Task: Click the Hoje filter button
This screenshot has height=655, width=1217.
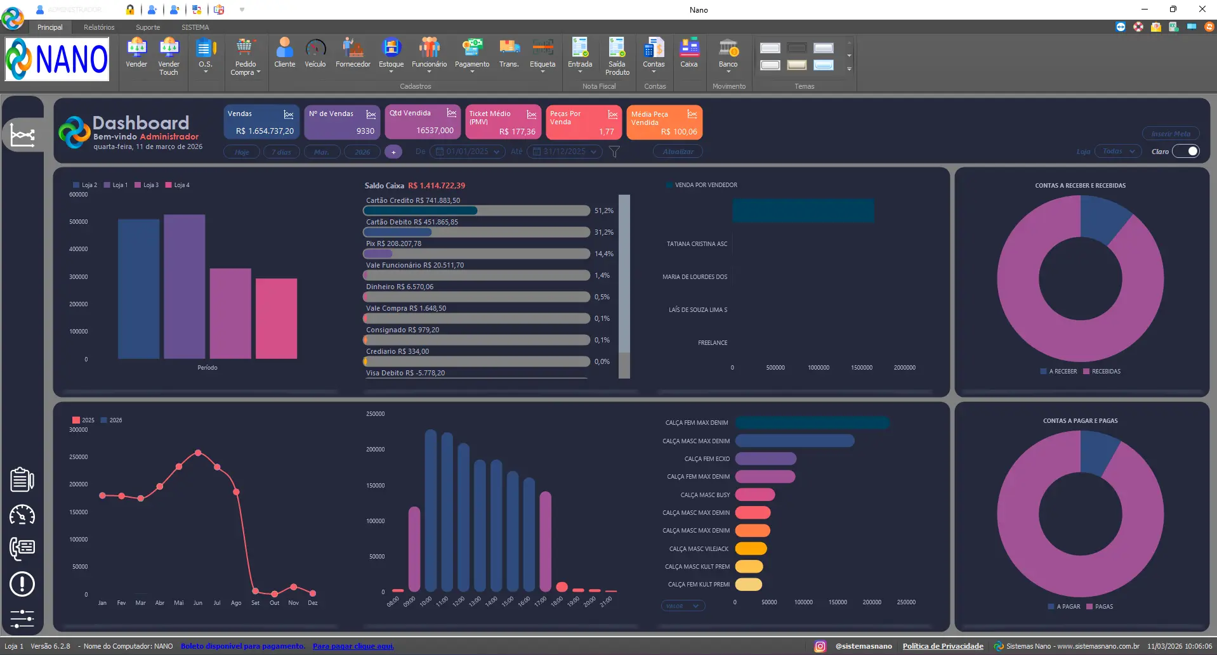Action: click(x=242, y=152)
